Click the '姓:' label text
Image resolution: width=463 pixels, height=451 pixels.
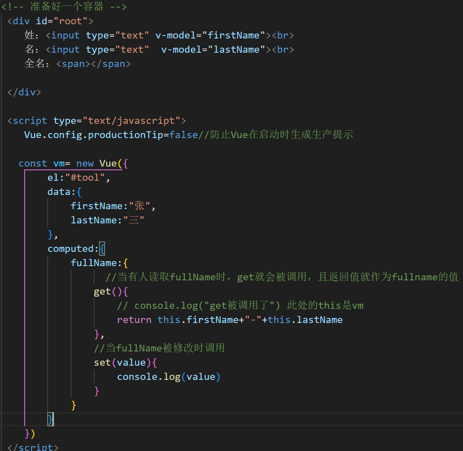point(31,36)
